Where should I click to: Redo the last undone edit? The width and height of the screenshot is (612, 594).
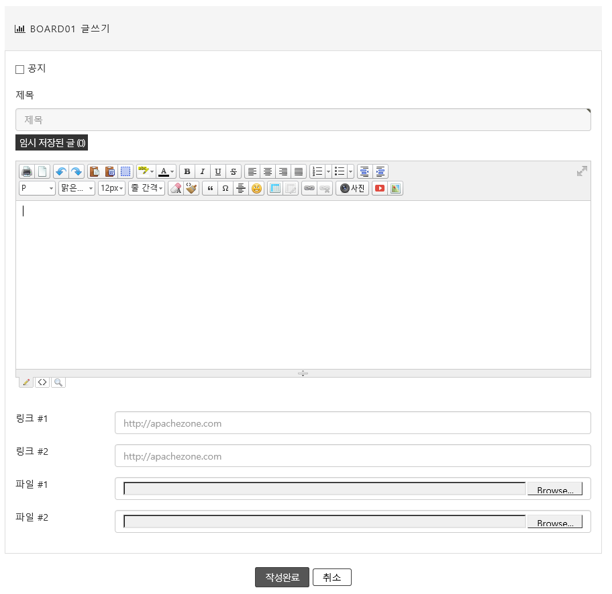pos(76,171)
